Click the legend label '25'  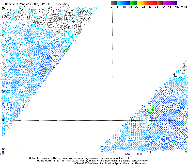(x=143, y=7)
